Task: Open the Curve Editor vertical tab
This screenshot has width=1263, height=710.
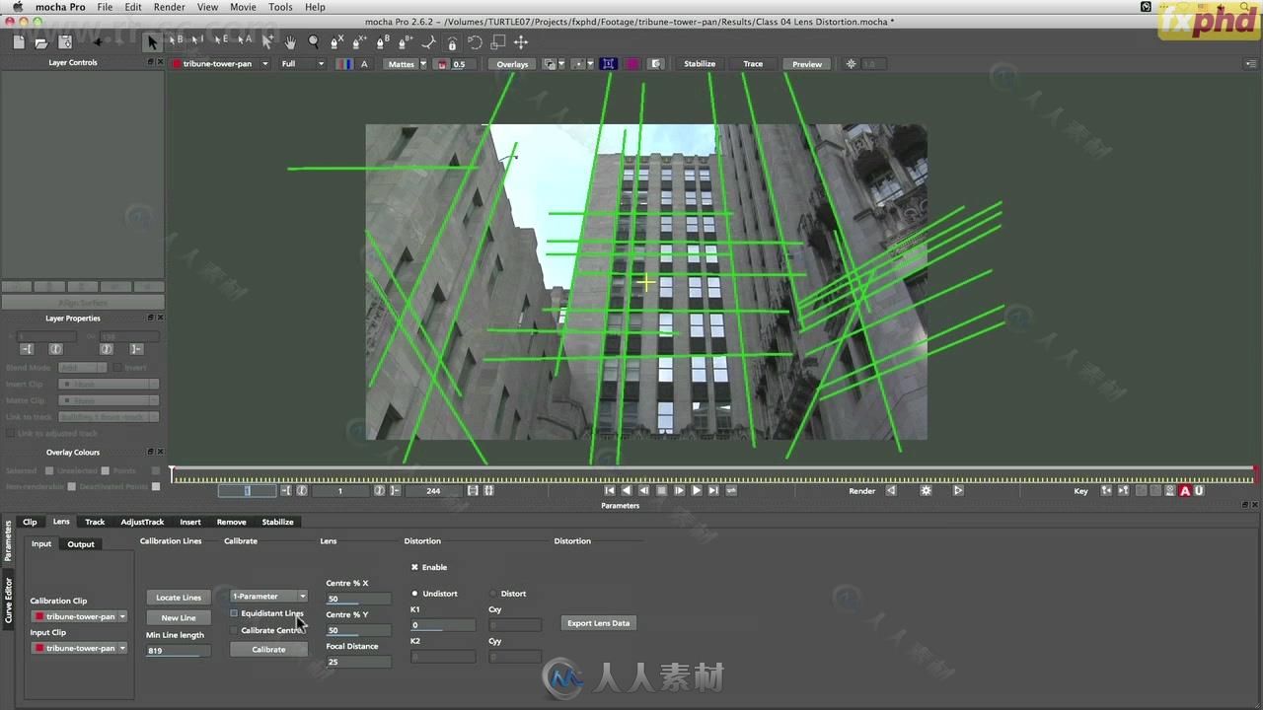Action: tap(9, 602)
